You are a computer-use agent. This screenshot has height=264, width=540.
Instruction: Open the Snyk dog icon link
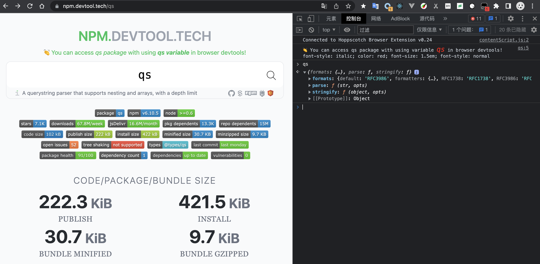click(x=262, y=93)
